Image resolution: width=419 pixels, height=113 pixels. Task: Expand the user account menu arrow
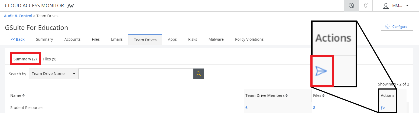[407, 6]
